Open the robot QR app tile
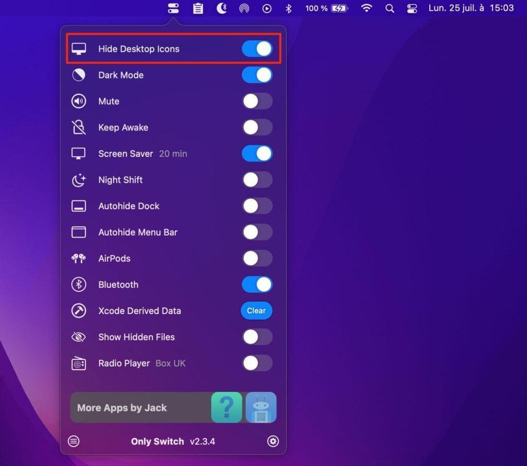Viewport: 527px width, 466px height. pos(261,407)
